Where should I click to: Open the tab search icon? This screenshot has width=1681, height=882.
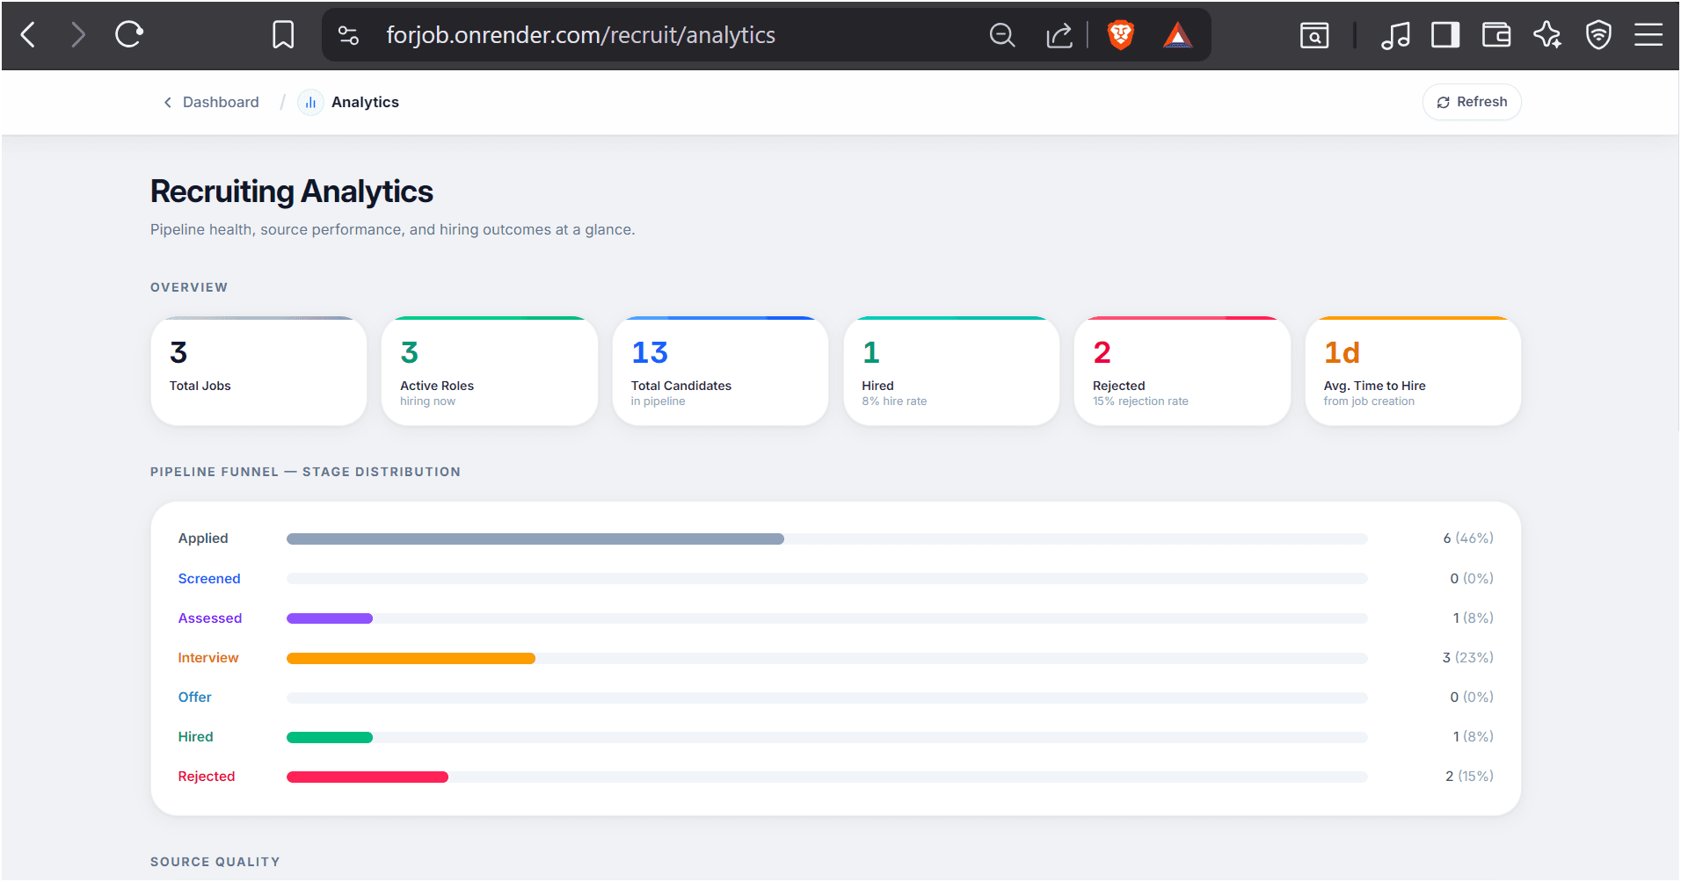pos(1314,35)
